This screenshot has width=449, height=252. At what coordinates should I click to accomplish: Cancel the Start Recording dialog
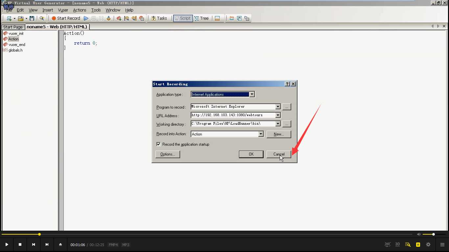click(x=279, y=154)
